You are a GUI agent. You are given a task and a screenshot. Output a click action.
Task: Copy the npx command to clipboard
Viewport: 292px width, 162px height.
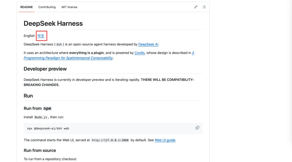pyautogui.click(x=197, y=128)
